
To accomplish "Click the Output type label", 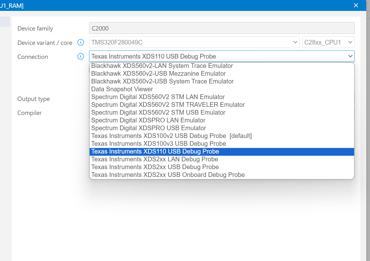I will tap(34, 99).
